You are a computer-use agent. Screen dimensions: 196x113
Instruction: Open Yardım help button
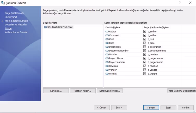tap(186, 108)
